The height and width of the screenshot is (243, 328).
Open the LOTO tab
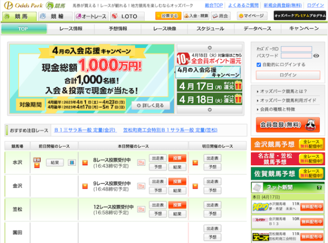[x=127, y=16]
